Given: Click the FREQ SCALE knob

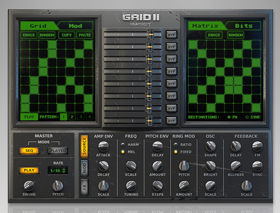Looking at the screenshot, I should 131,166.
